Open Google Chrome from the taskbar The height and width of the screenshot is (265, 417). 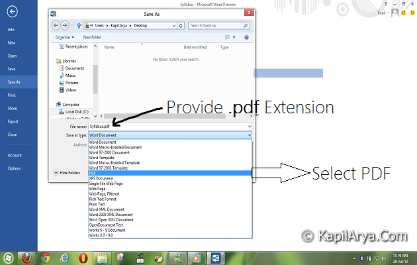pyautogui.click(x=46, y=258)
